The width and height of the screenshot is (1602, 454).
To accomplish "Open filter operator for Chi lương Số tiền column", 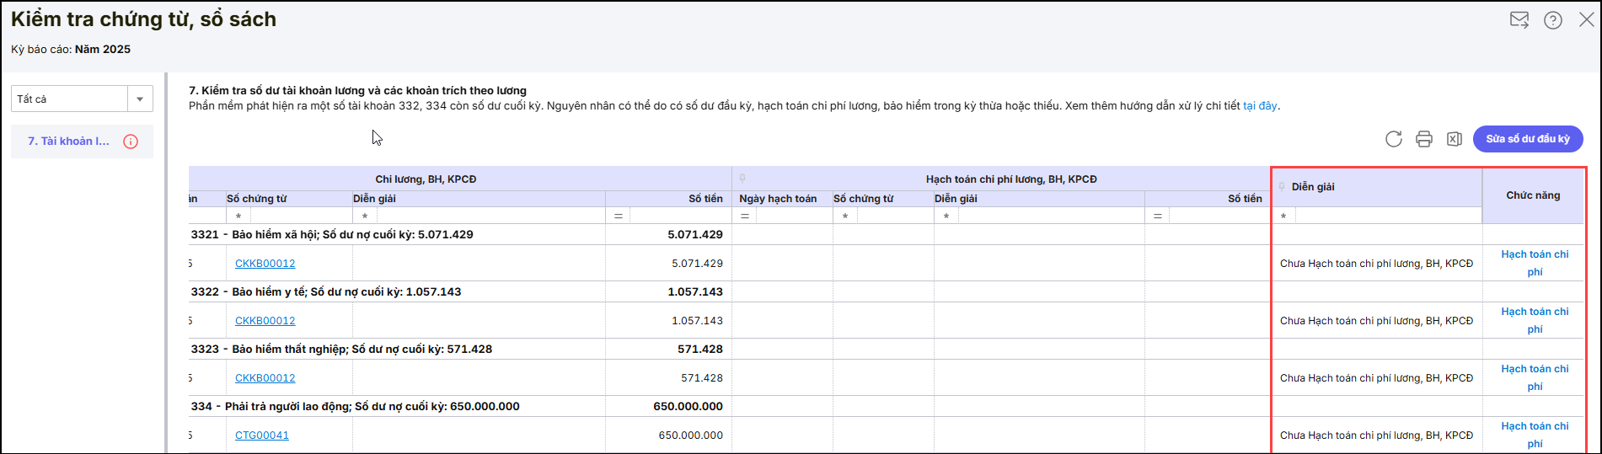I will click(619, 216).
